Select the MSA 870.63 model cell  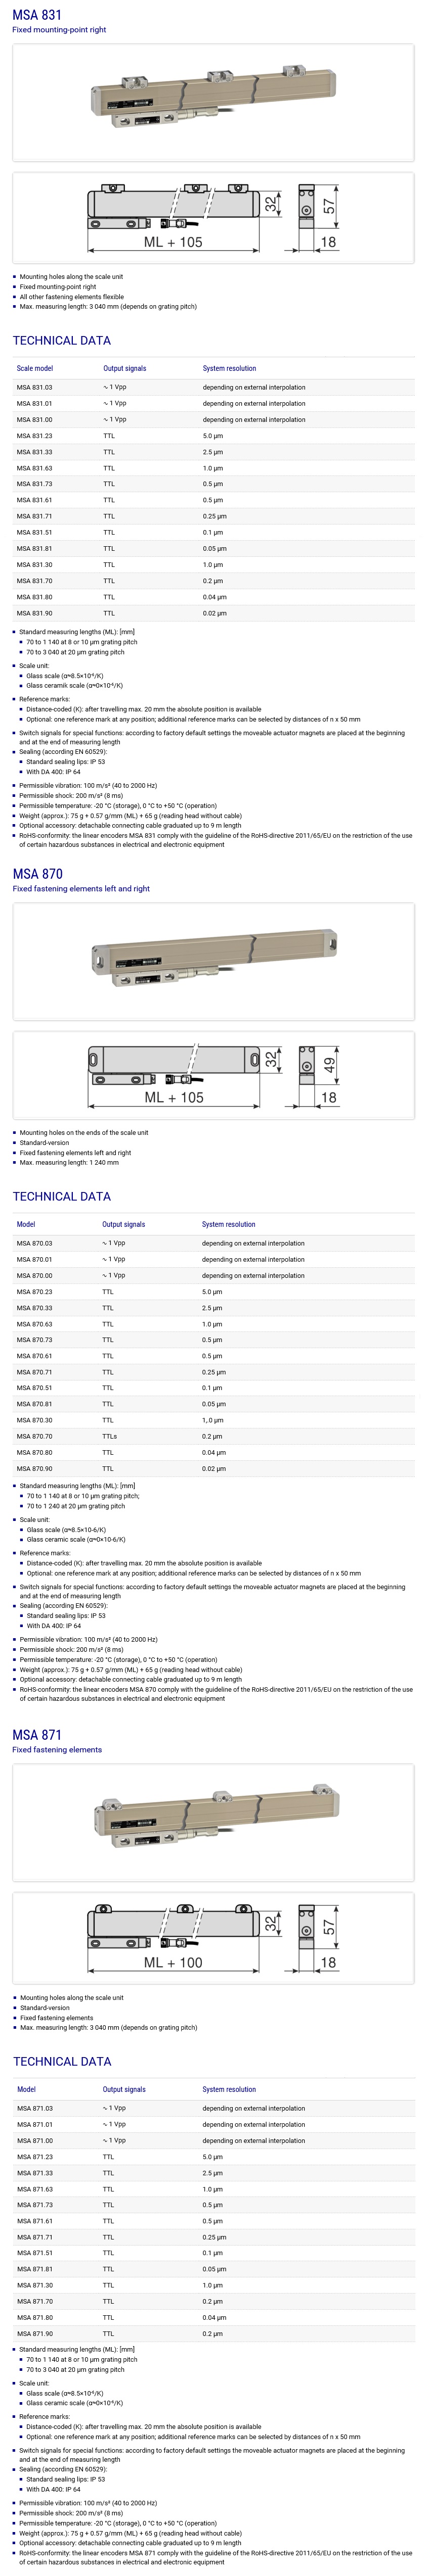pos(35,1324)
